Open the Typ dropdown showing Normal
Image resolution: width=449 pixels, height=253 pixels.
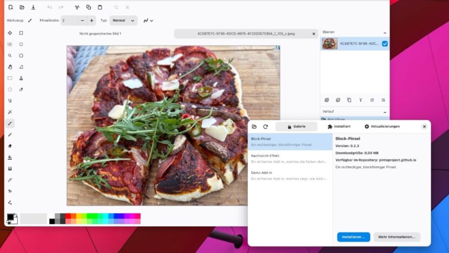123,21
